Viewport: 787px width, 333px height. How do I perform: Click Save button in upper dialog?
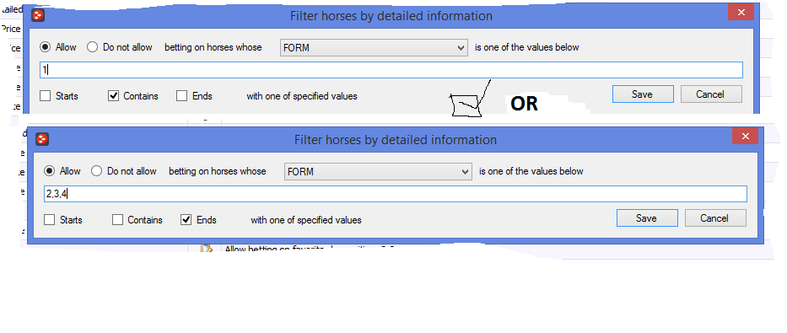pos(643,94)
